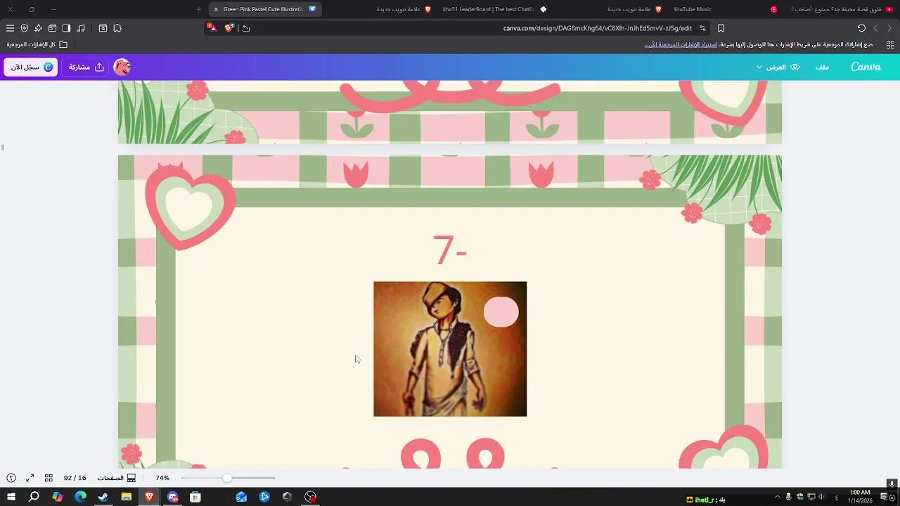Expand the system tray hidden icons chevron
This screenshot has width=900, height=506.
click(777, 497)
